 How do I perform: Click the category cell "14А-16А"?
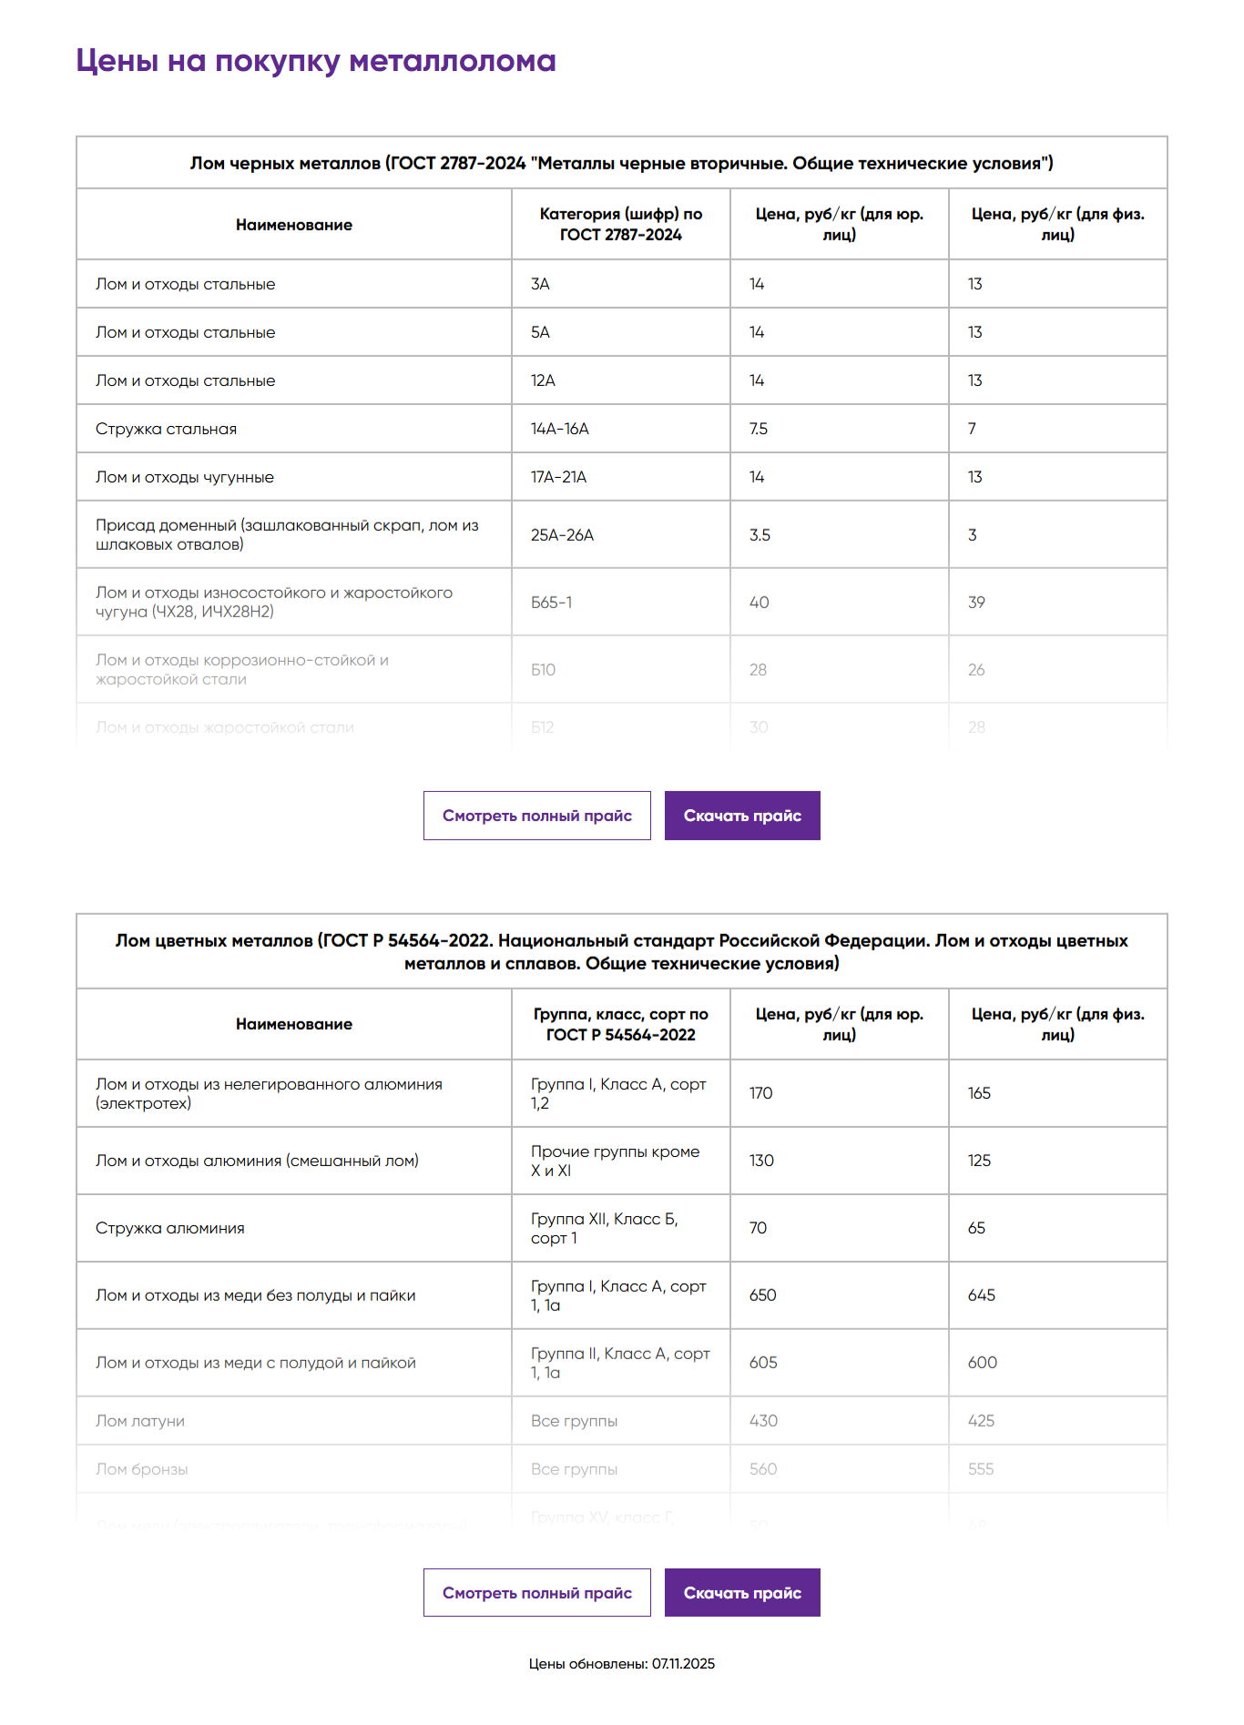559,429
